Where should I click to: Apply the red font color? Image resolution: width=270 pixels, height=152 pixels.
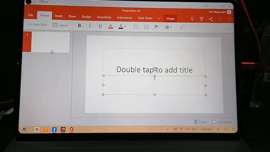click(x=111, y=26)
